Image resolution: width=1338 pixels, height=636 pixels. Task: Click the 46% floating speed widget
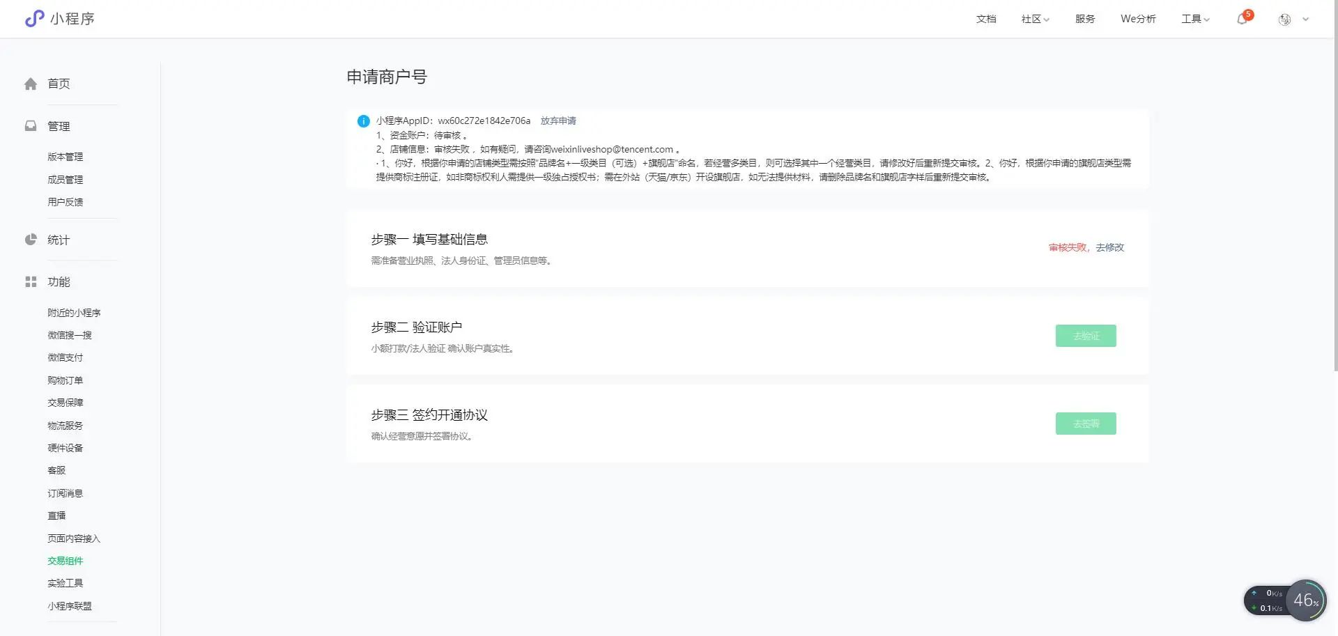(1306, 600)
